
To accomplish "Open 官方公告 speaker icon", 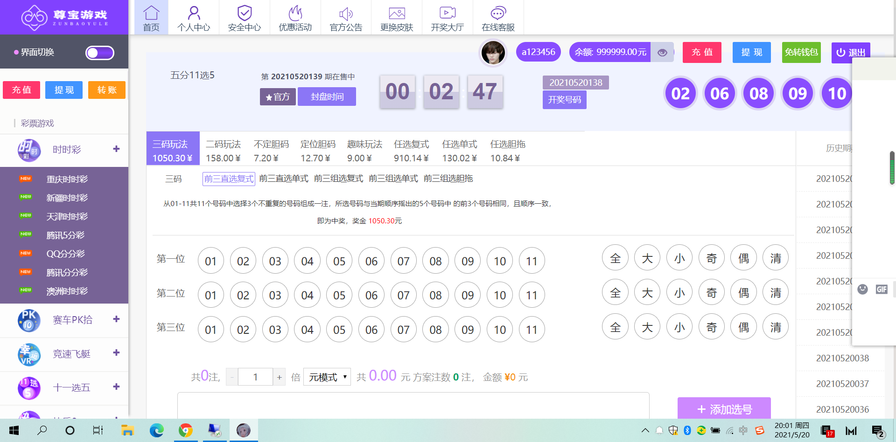I will 346,13.
